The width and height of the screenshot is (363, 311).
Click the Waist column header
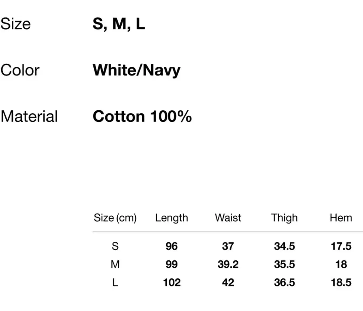228,218
